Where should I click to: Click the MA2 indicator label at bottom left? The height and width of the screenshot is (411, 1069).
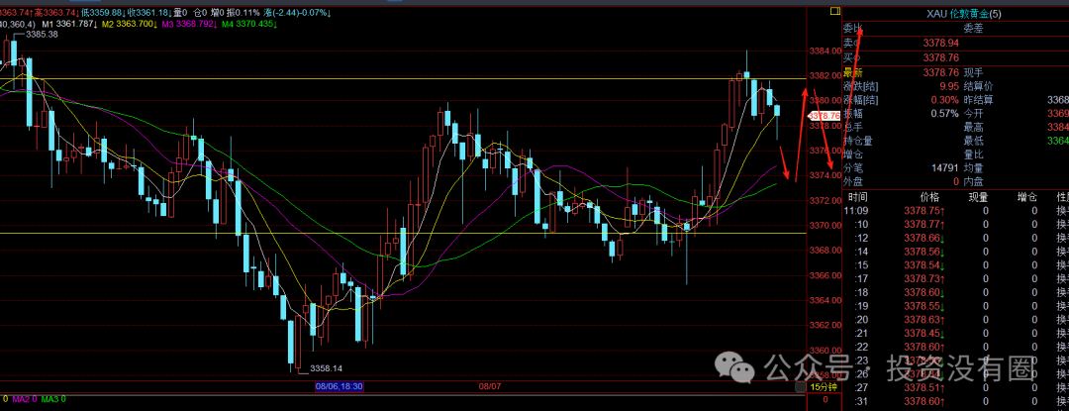pyautogui.click(x=25, y=399)
